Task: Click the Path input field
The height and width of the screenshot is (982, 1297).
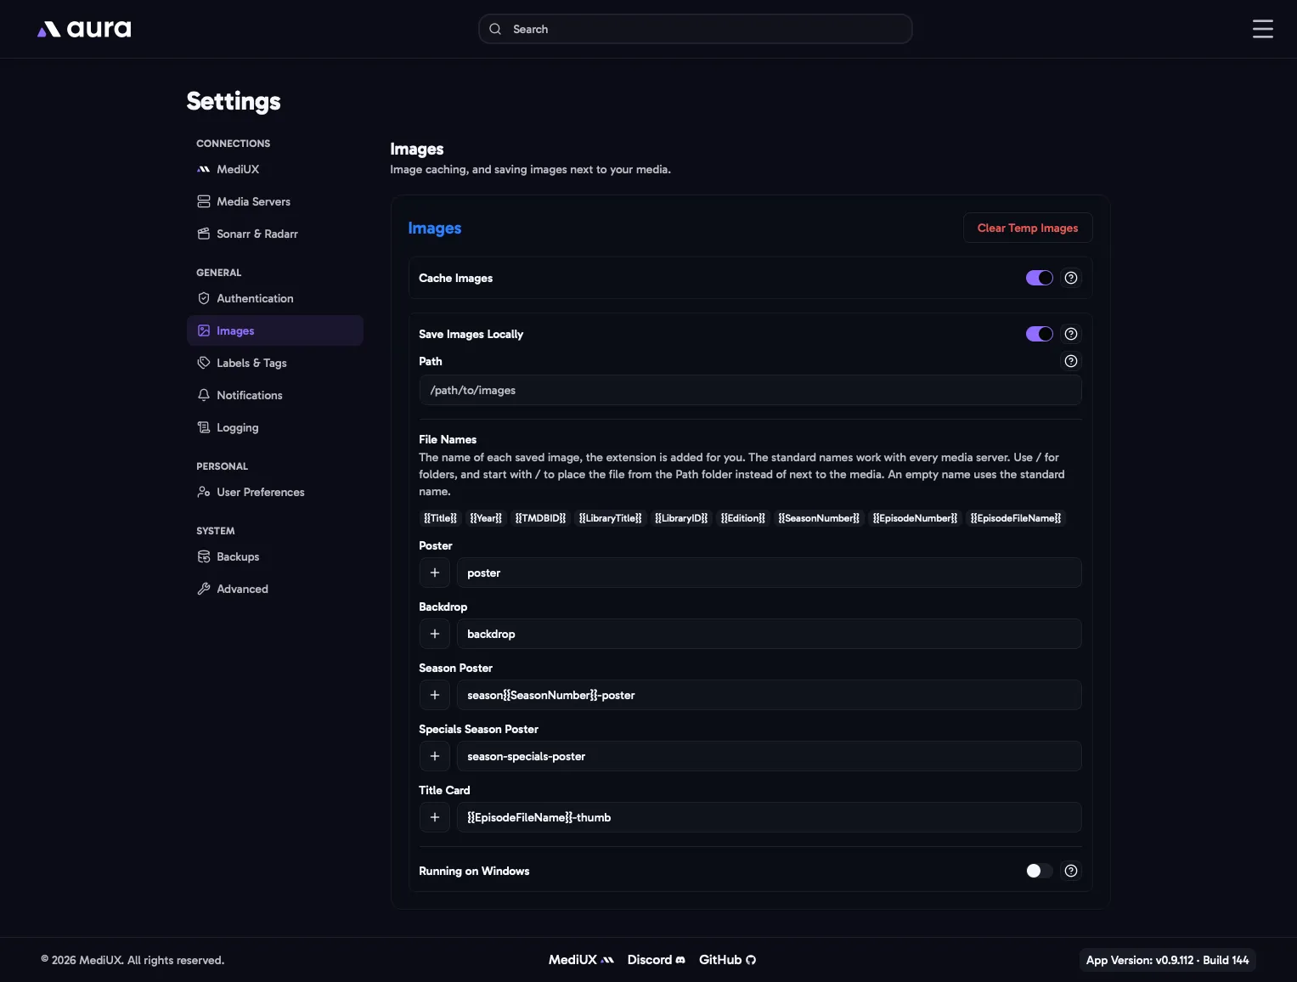Action: pos(751,391)
